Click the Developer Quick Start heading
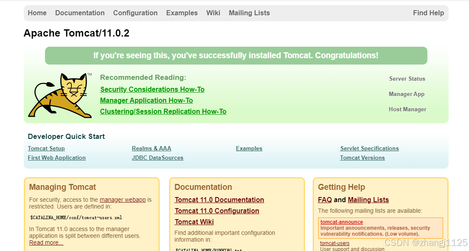The width and height of the screenshot is (469, 251). pos(66,136)
